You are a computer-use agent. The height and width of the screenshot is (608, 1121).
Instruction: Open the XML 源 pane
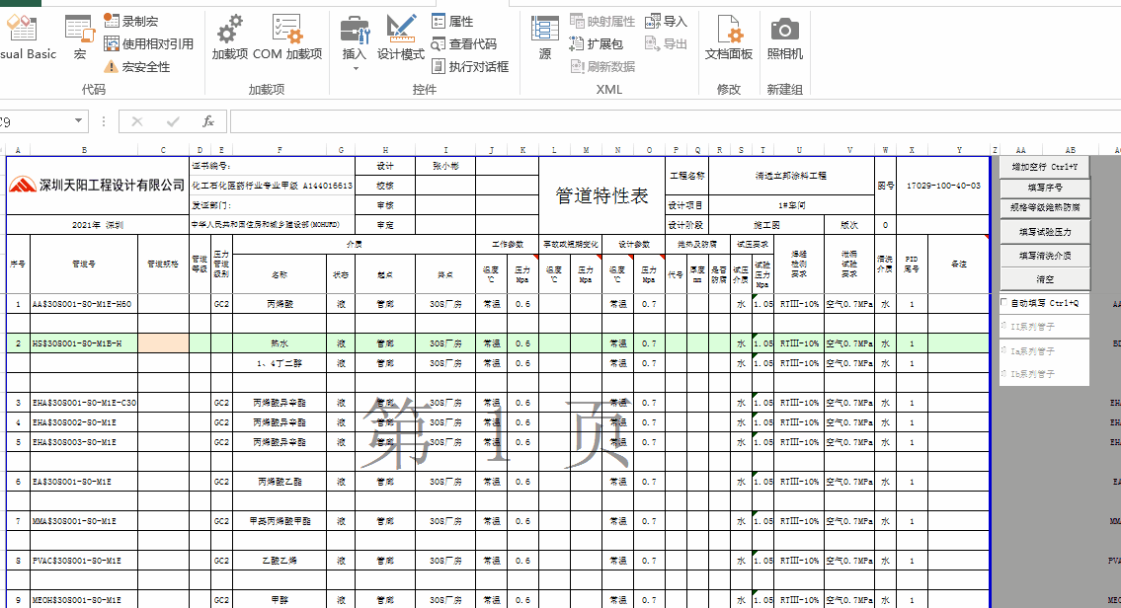pos(545,38)
